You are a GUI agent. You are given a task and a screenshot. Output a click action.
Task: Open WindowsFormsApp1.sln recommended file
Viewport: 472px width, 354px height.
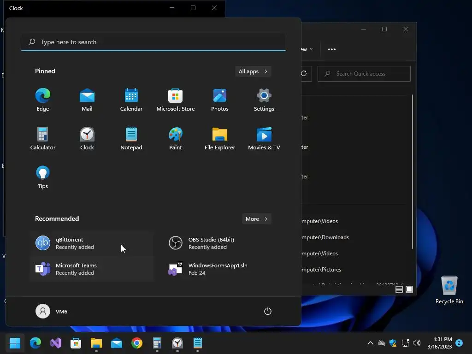(x=224, y=269)
